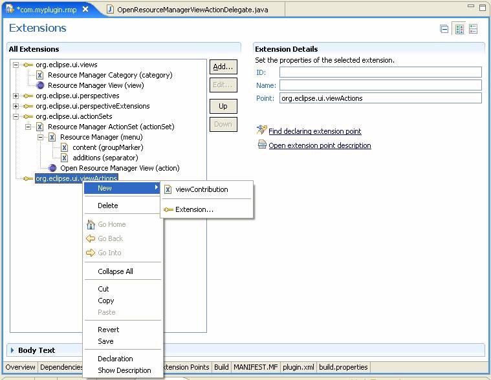491x380 pixels.
Task: Toggle the horizontal layout icon in Extensions header
Action: (473, 29)
